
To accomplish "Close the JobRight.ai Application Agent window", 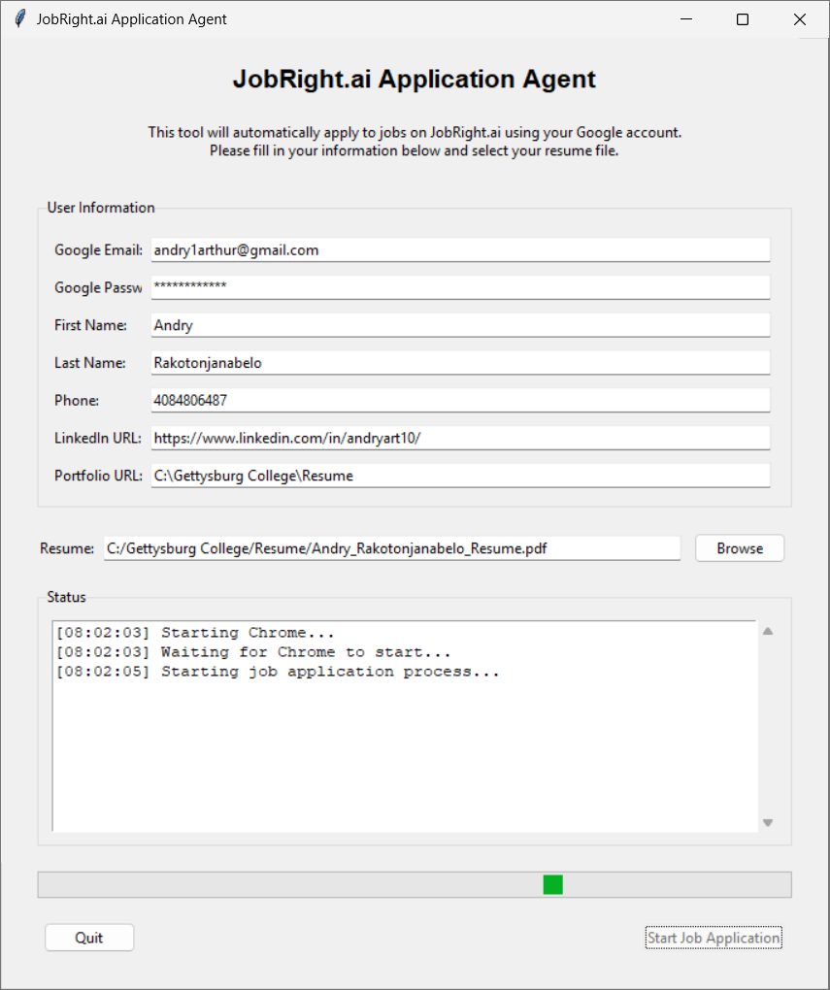I will coord(800,19).
